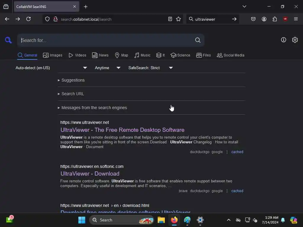Open widgets icon with notification badge

(x=10, y=220)
